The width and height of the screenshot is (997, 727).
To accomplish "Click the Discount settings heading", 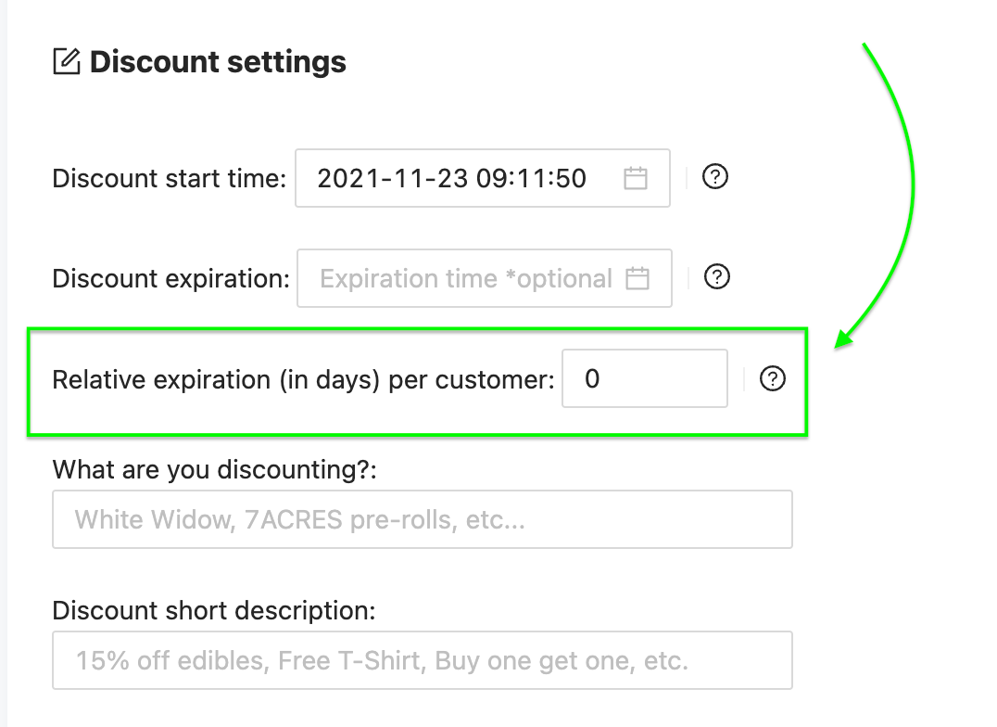I will point(218,62).
